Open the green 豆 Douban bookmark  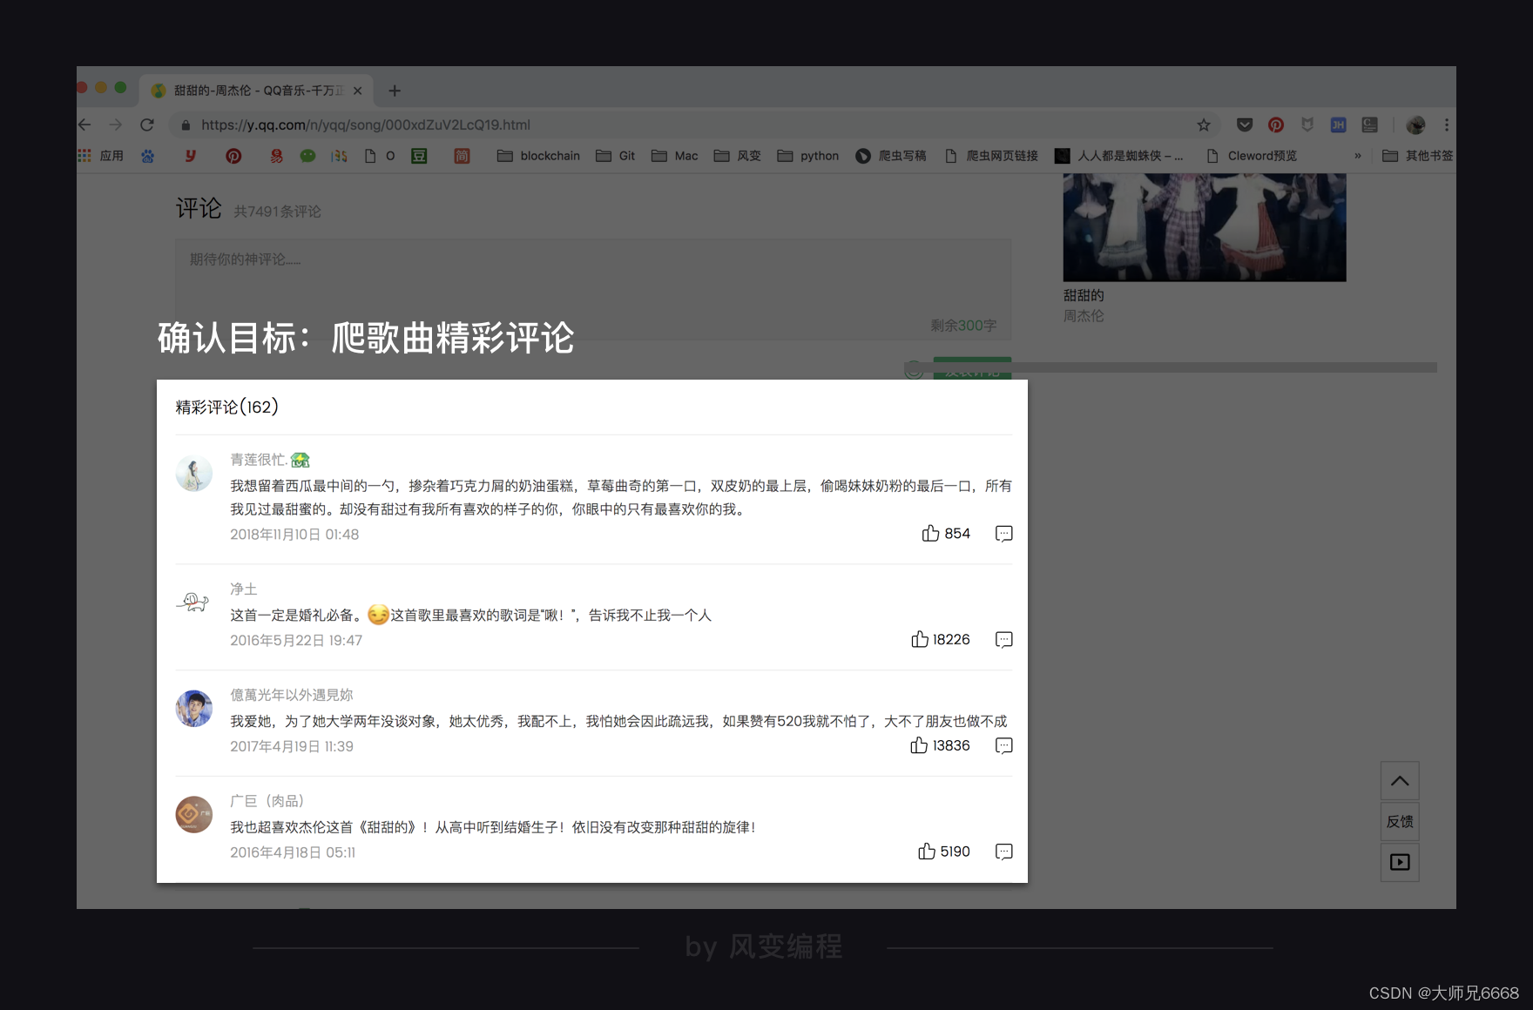pyautogui.click(x=419, y=156)
